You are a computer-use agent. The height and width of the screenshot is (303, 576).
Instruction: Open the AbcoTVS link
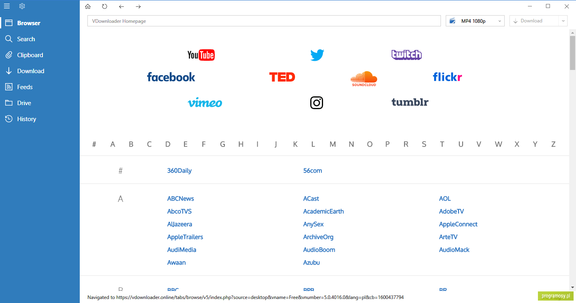(x=179, y=211)
